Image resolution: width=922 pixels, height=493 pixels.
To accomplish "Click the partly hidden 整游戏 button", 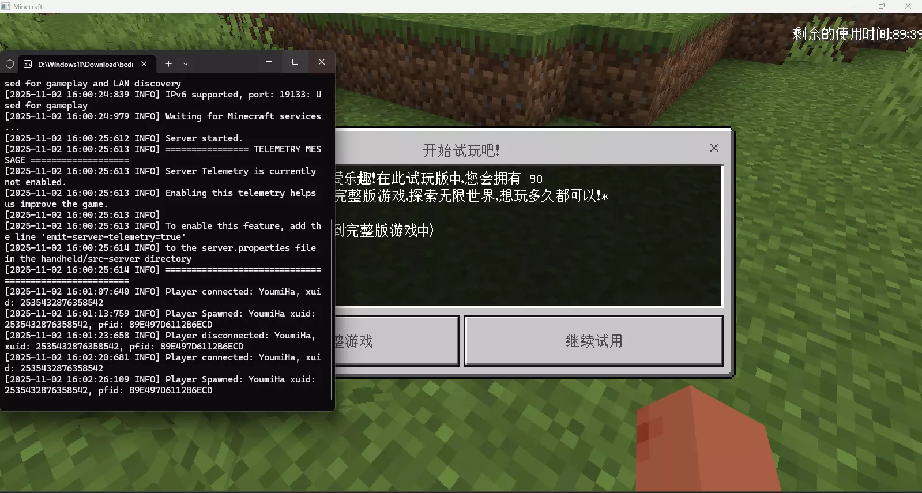I will 397,341.
